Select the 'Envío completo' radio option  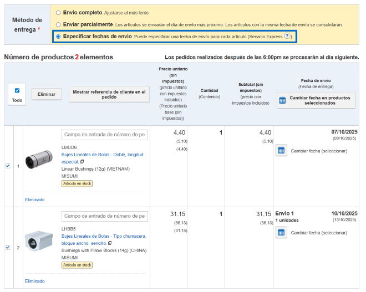click(x=59, y=12)
